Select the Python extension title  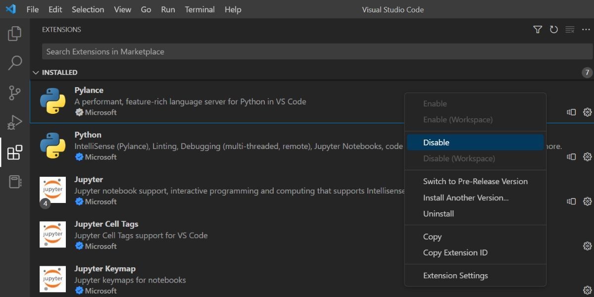(88, 135)
